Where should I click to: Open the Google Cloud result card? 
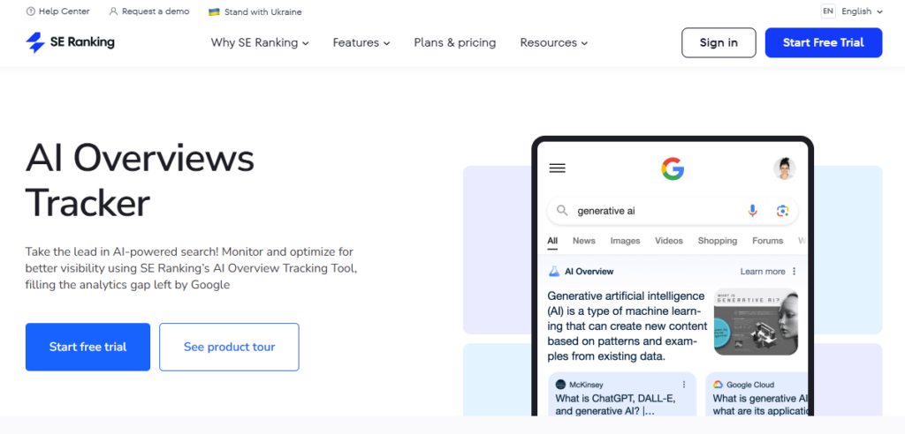point(757,394)
